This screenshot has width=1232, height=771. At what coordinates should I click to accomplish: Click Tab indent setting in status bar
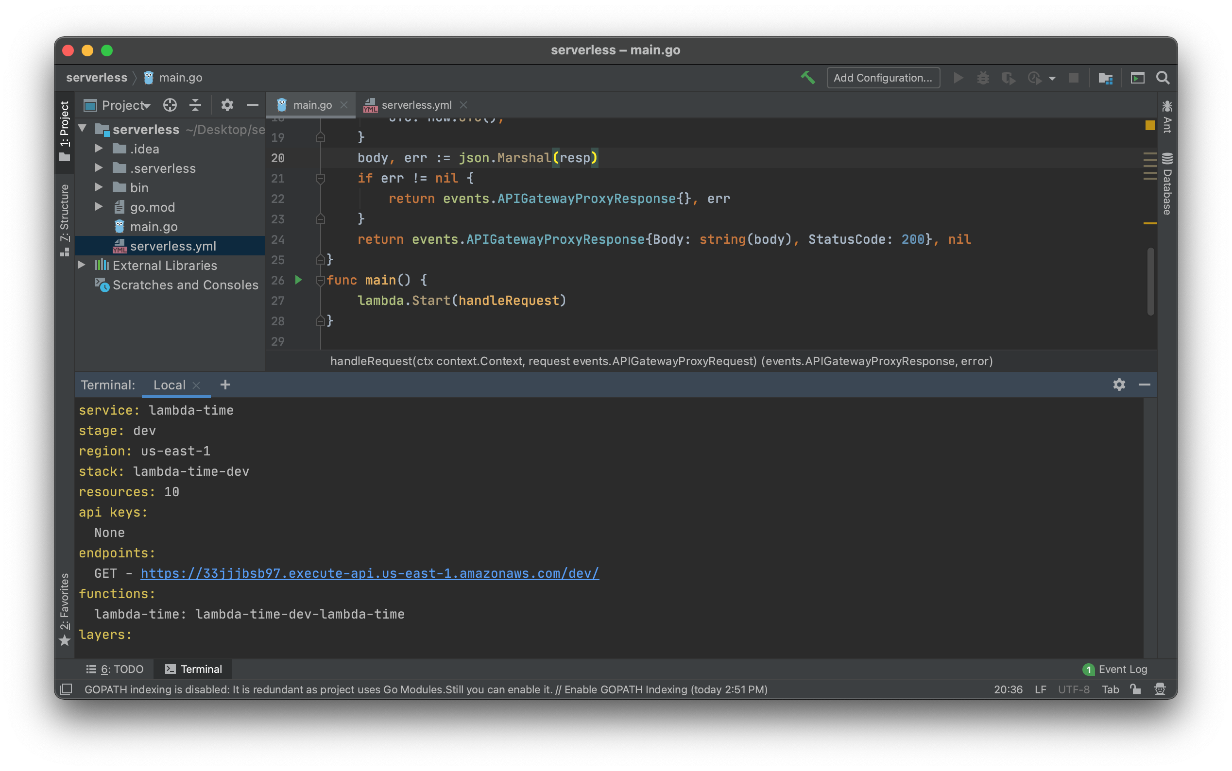pyautogui.click(x=1110, y=689)
